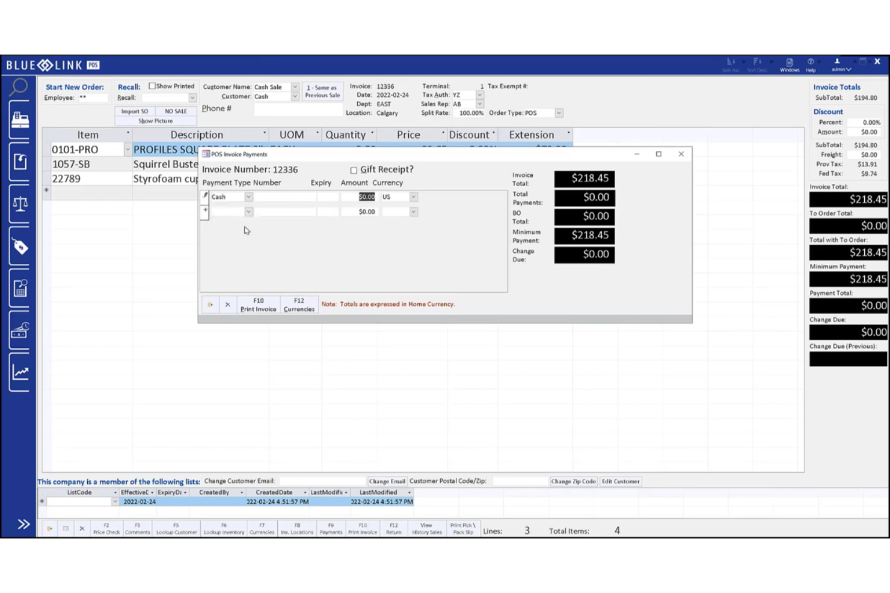The width and height of the screenshot is (890, 593).
Task: Click the Same as Previous Sale button
Action: [x=322, y=91]
